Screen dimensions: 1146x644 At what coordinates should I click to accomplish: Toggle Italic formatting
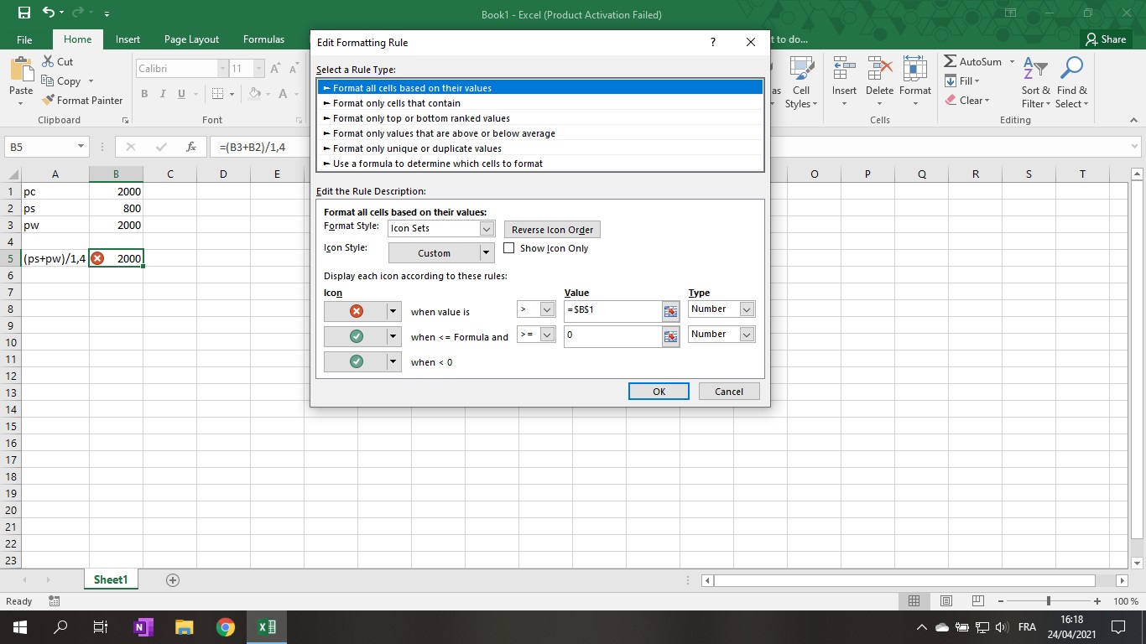(163, 94)
